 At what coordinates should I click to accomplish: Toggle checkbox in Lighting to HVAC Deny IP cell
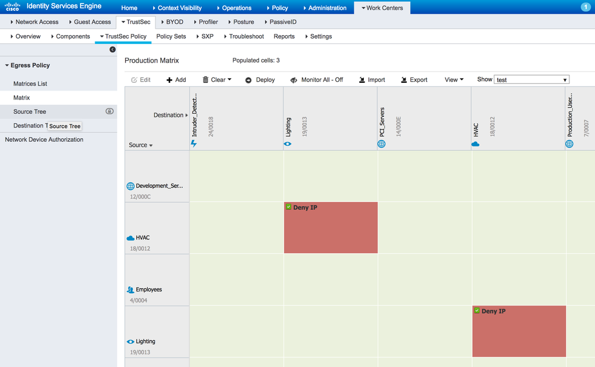click(477, 310)
